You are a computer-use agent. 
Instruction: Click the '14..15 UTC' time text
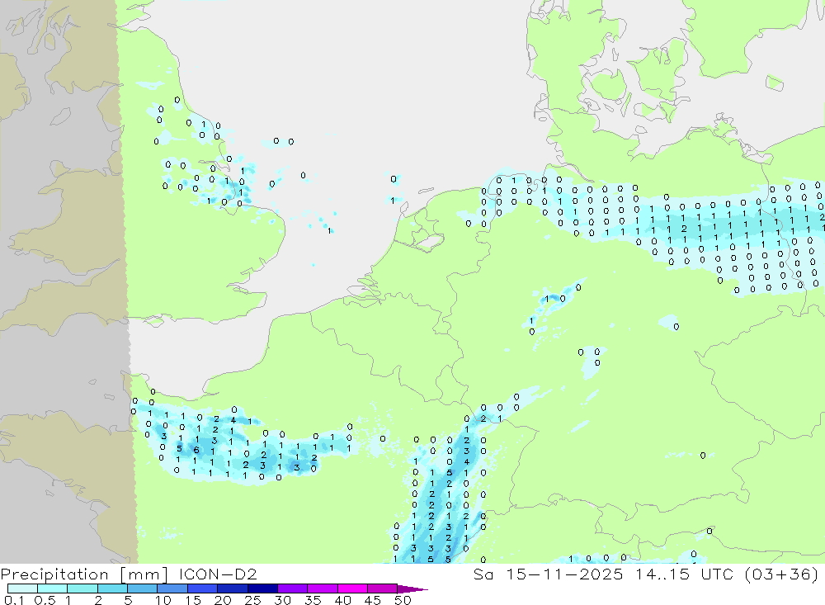pos(683,574)
